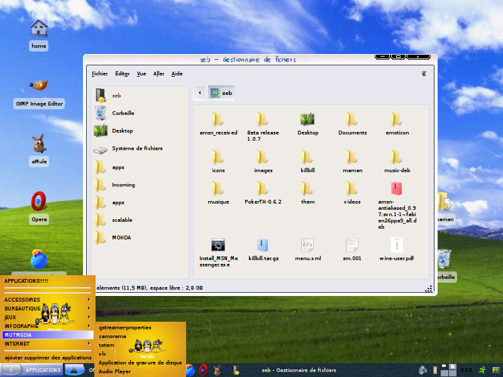Click the aMule desktop icon
This screenshot has width=503, height=377.
click(x=39, y=150)
